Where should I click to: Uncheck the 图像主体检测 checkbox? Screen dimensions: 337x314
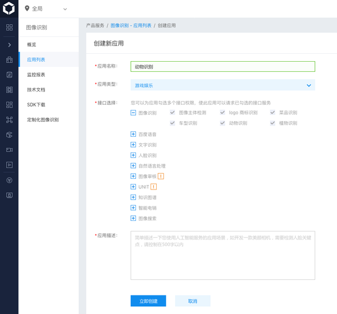tap(172, 113)
